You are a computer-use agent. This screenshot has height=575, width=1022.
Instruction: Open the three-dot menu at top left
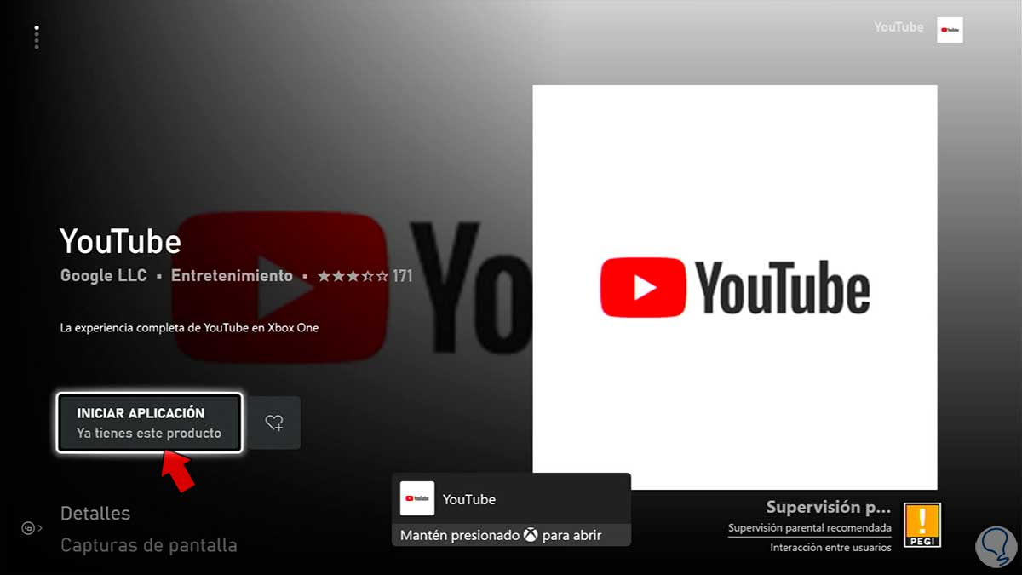37,37
